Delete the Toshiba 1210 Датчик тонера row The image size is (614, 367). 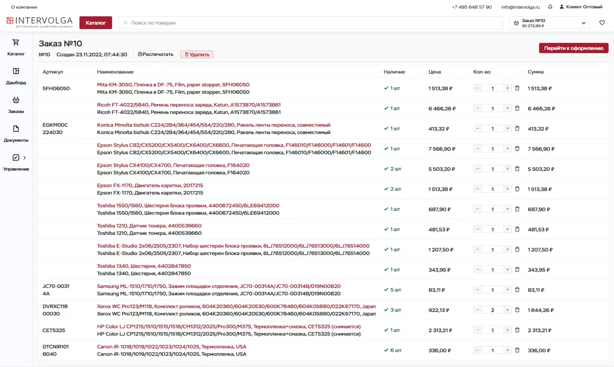[517, 229]
